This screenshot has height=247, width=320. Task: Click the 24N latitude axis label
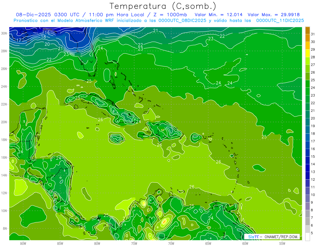[4, 87]
